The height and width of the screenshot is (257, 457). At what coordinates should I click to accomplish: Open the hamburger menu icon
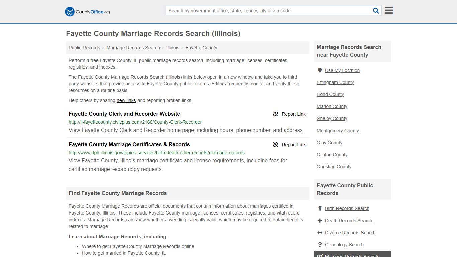point(389,10)
